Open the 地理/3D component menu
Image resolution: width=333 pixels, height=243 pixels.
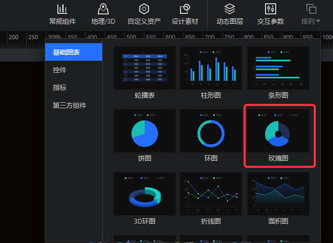click(103, 15)
